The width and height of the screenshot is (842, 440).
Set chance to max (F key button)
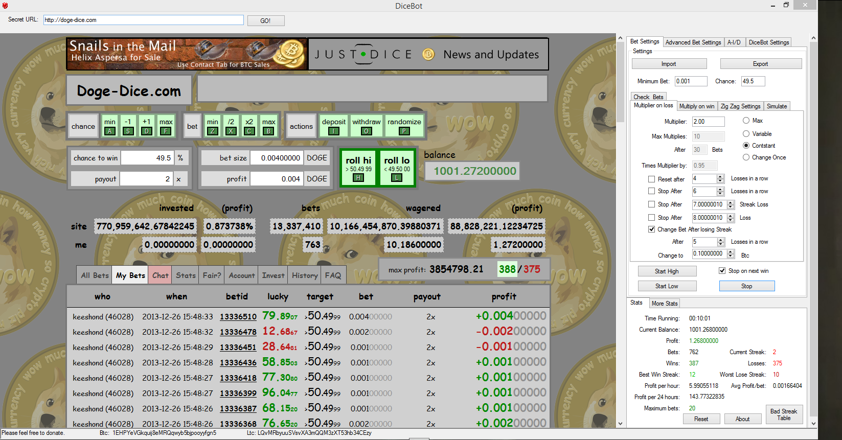tap(166, 126)
